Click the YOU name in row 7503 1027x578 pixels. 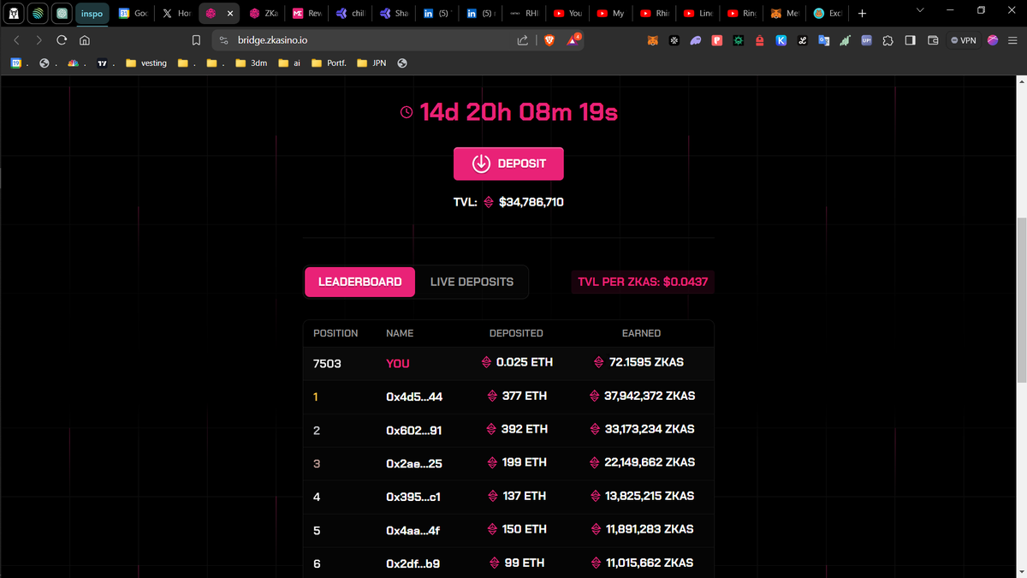tap(398, 363)
